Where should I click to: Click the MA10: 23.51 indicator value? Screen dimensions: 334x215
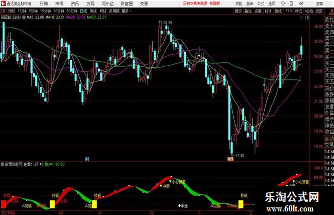click(x=55, y=17)
